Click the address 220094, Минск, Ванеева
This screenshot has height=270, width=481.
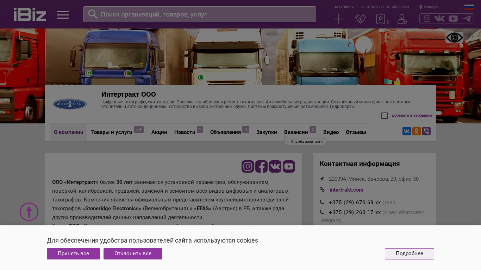tap(374, 179)
